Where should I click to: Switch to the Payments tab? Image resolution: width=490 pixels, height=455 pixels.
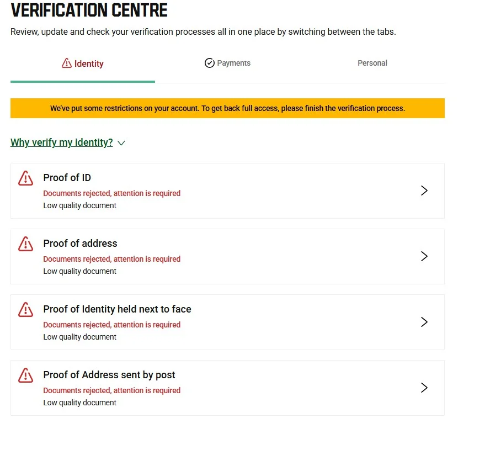pos(227,63)
